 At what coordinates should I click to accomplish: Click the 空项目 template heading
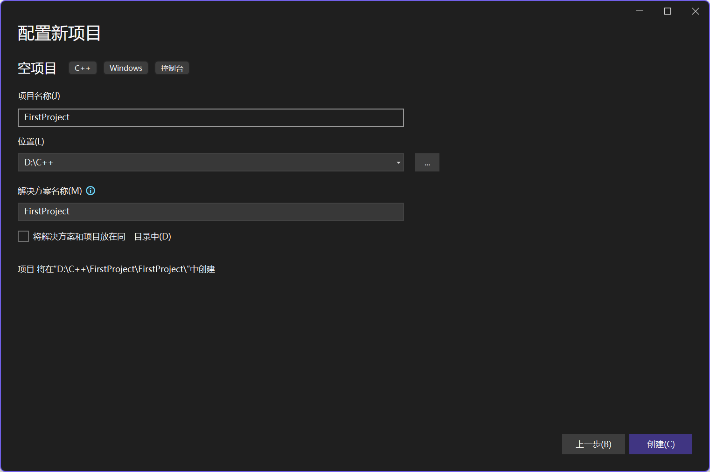[x=37, y=68]
